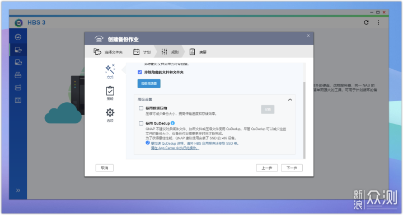This screenshot has height=215, width=403.
Task: Go to the 计划 step
Action: (x=142, y=52)
